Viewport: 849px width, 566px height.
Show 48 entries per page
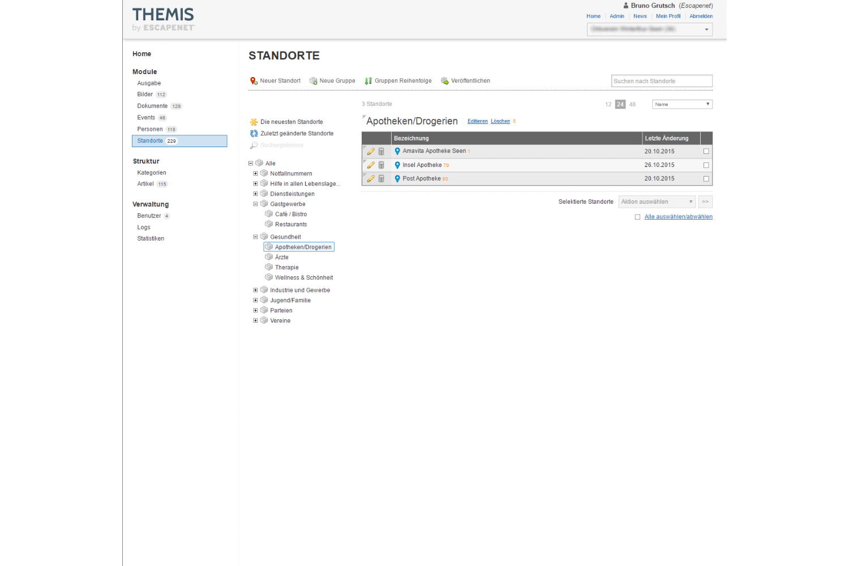[632, 105]
